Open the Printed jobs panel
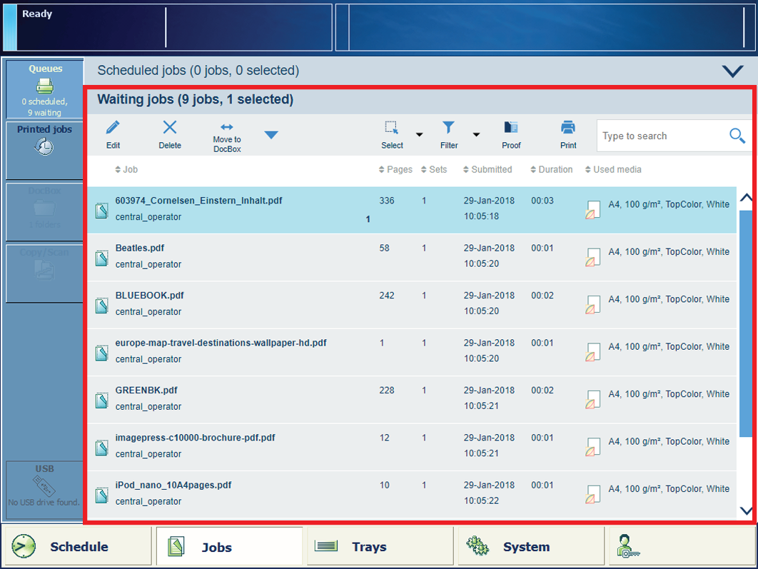758x569 pixels. click(x=44, y=141)
